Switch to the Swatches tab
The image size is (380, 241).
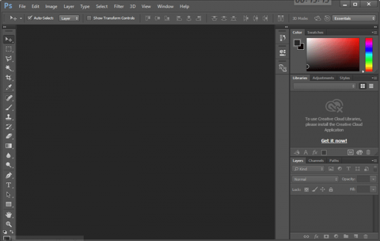pos(315,32)
